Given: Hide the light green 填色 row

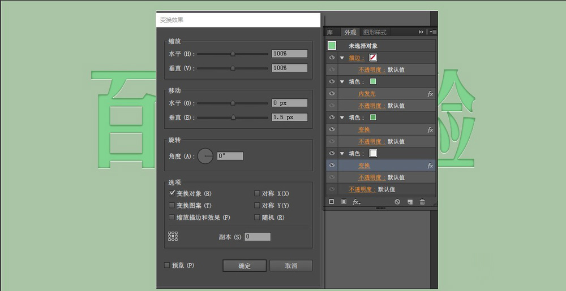Looking at the screenshot, I should pyautogui.click(x=332, y=82).
